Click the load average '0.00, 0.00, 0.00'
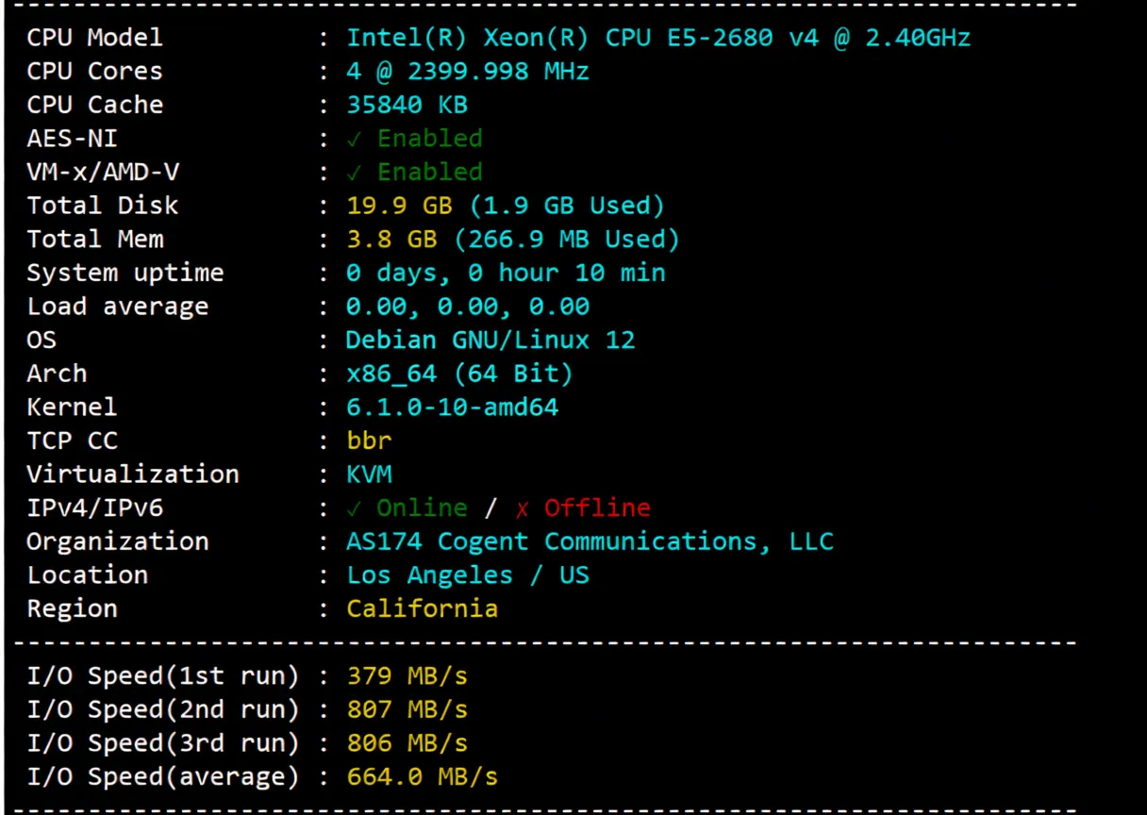1147x815 pixels. (468, 307)
